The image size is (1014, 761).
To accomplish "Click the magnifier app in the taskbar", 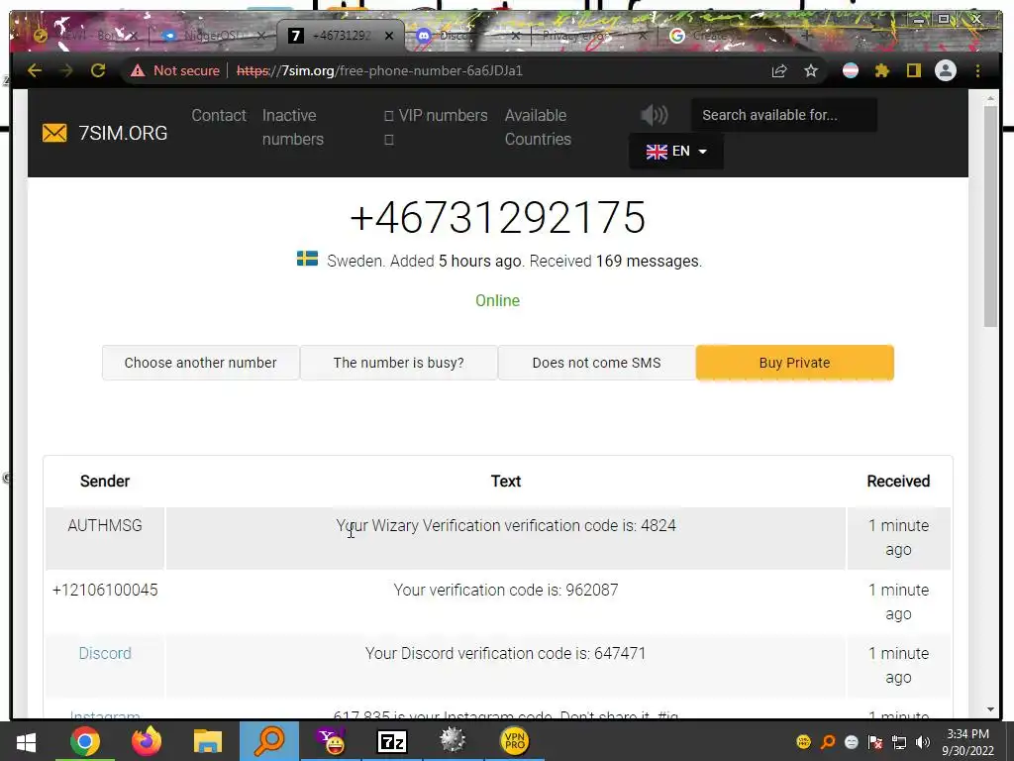I will tap(269, 741).
